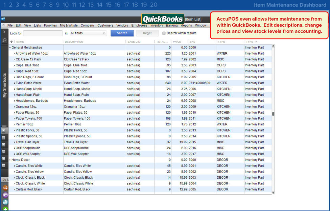Image resolution: width=330 pixels, height=211 pixels.
Task: Click the scrollbar up arrow of item list
Action: pyautogui.click(x=273, y=46)
